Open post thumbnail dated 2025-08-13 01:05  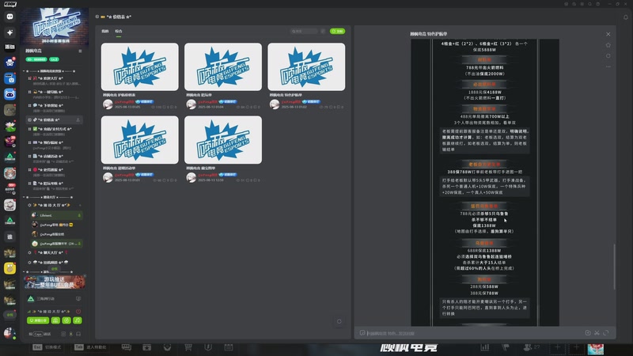[x=140, y=66]
